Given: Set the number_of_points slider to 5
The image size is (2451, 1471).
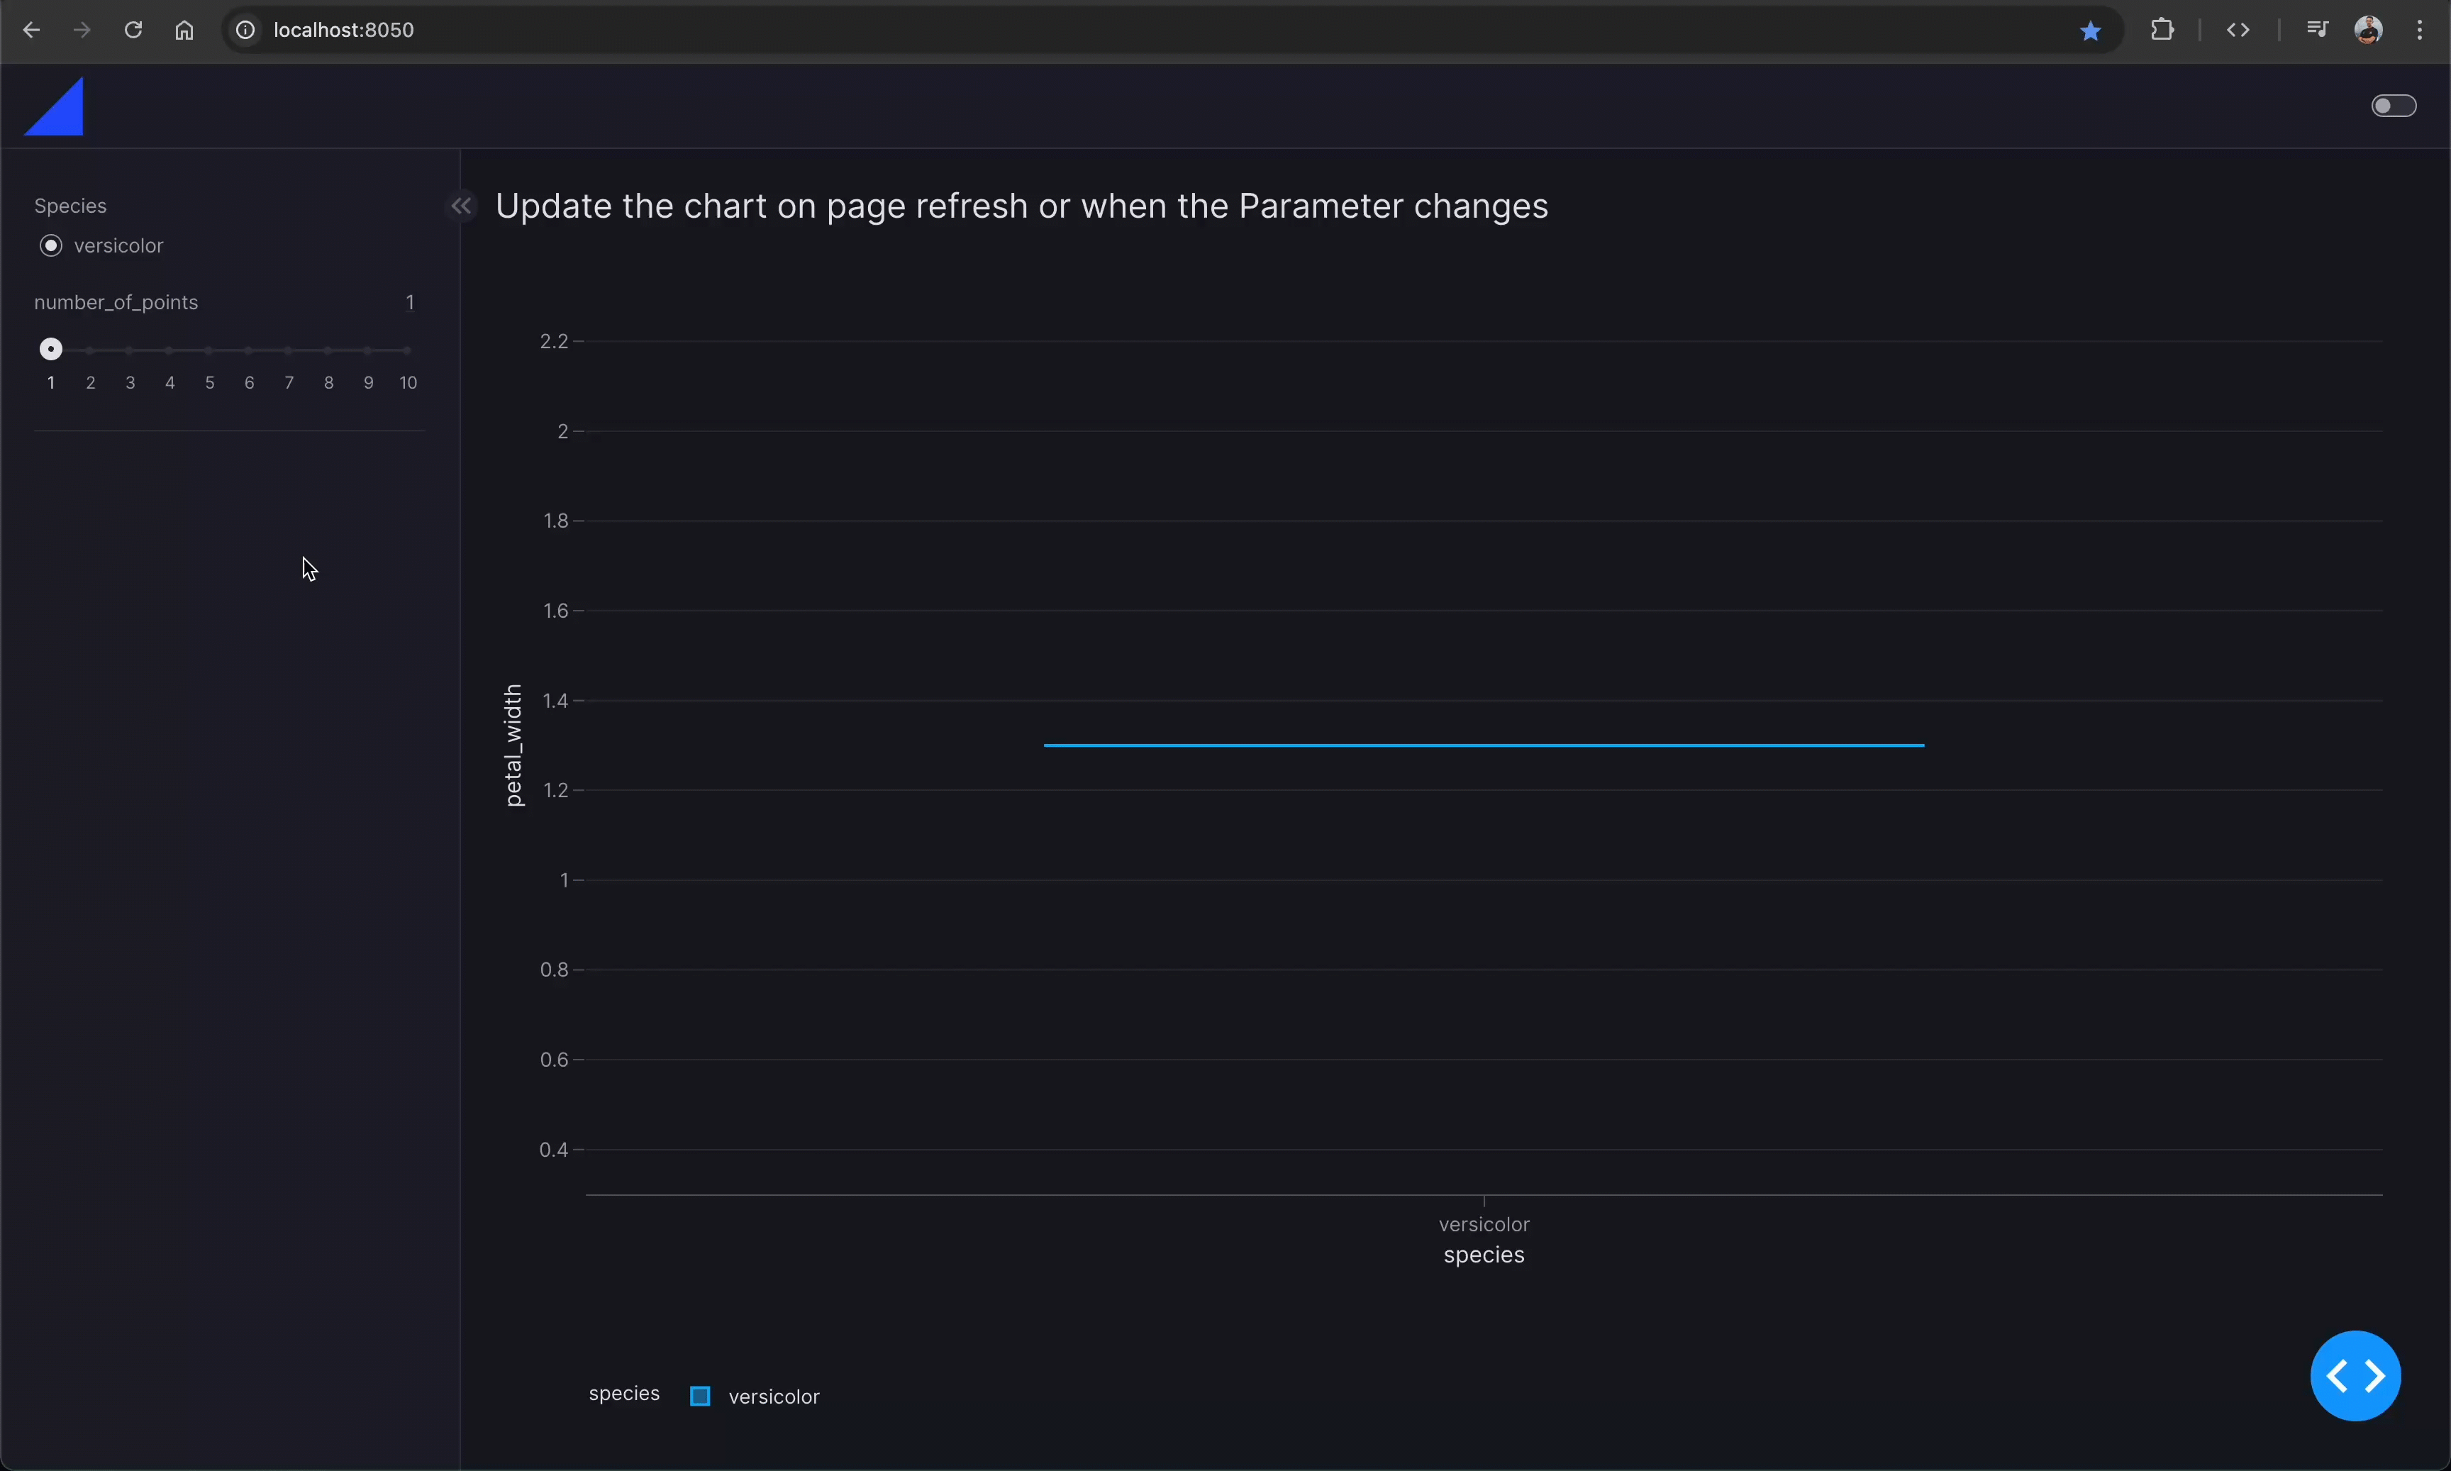Looking at the screenshot, I should coord(209,351).
